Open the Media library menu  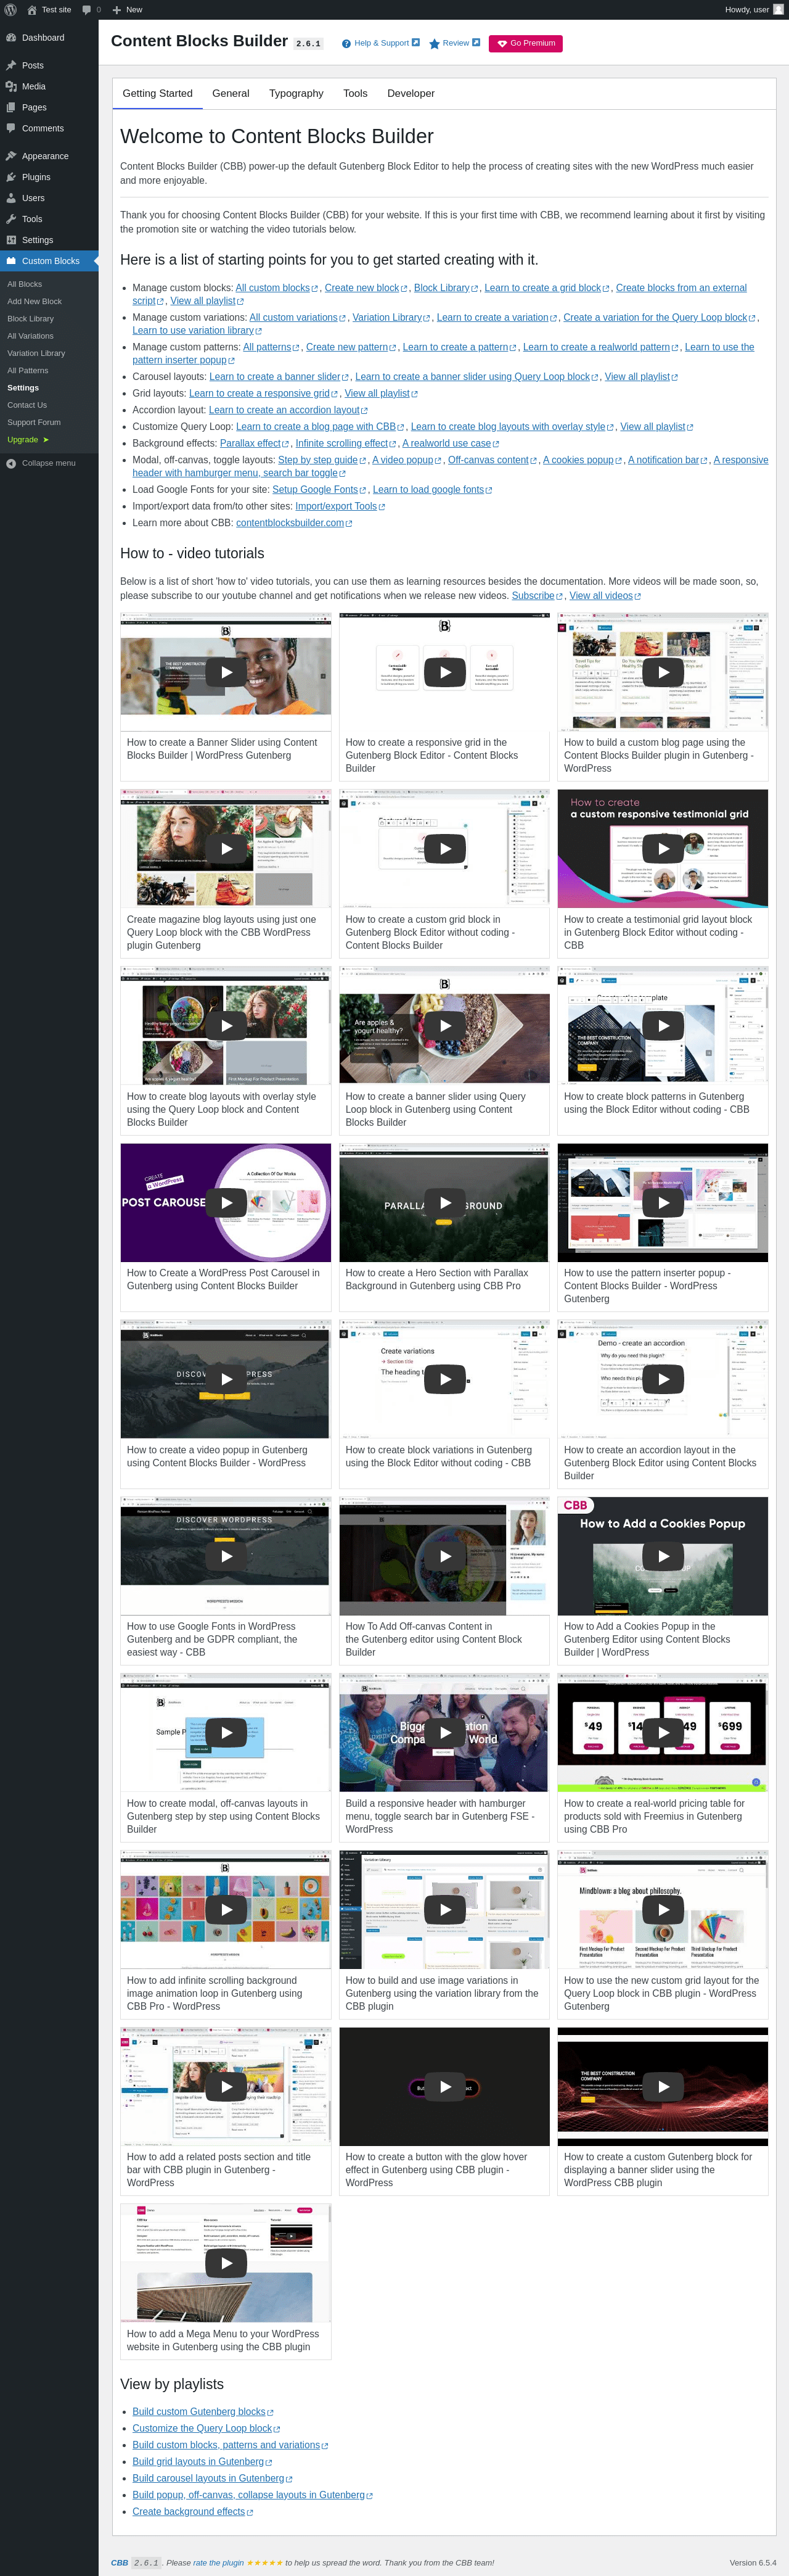[49, 86]
